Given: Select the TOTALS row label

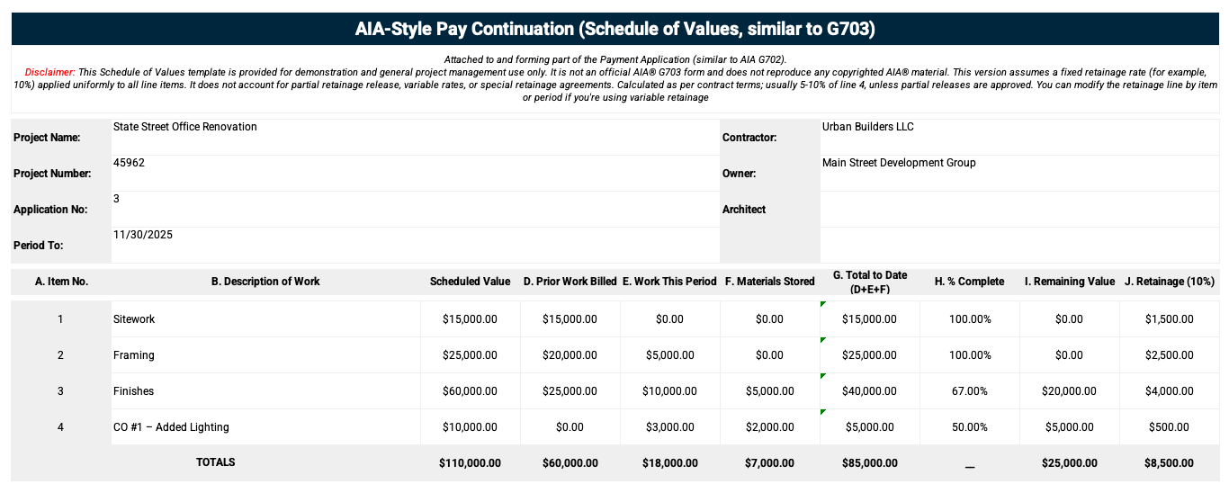Looking at the screenshot, I should point(216,462).
